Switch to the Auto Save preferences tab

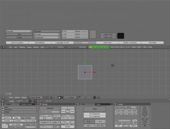[x=107, y=43]
